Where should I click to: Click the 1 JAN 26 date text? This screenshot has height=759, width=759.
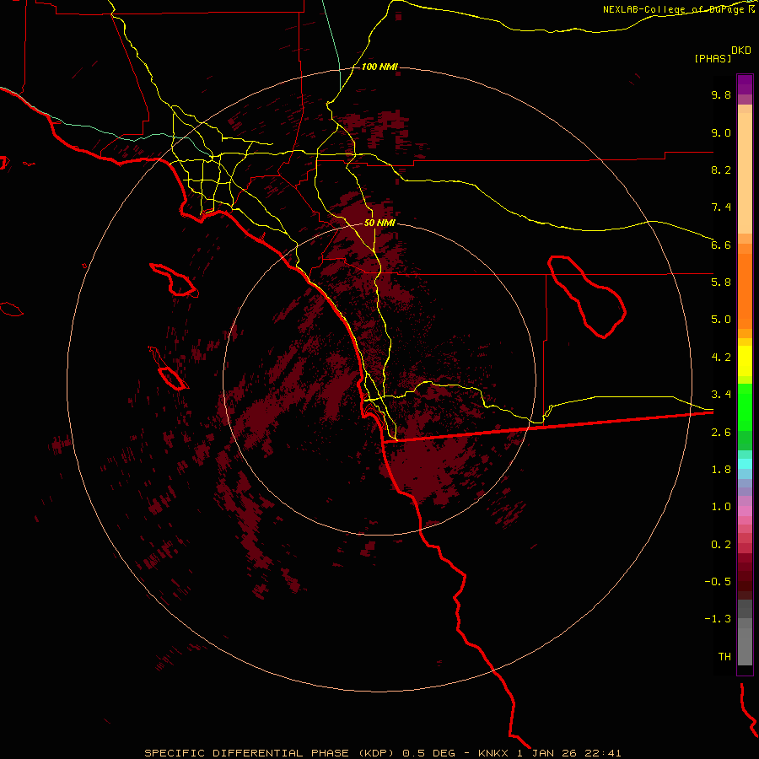[547, 753]
